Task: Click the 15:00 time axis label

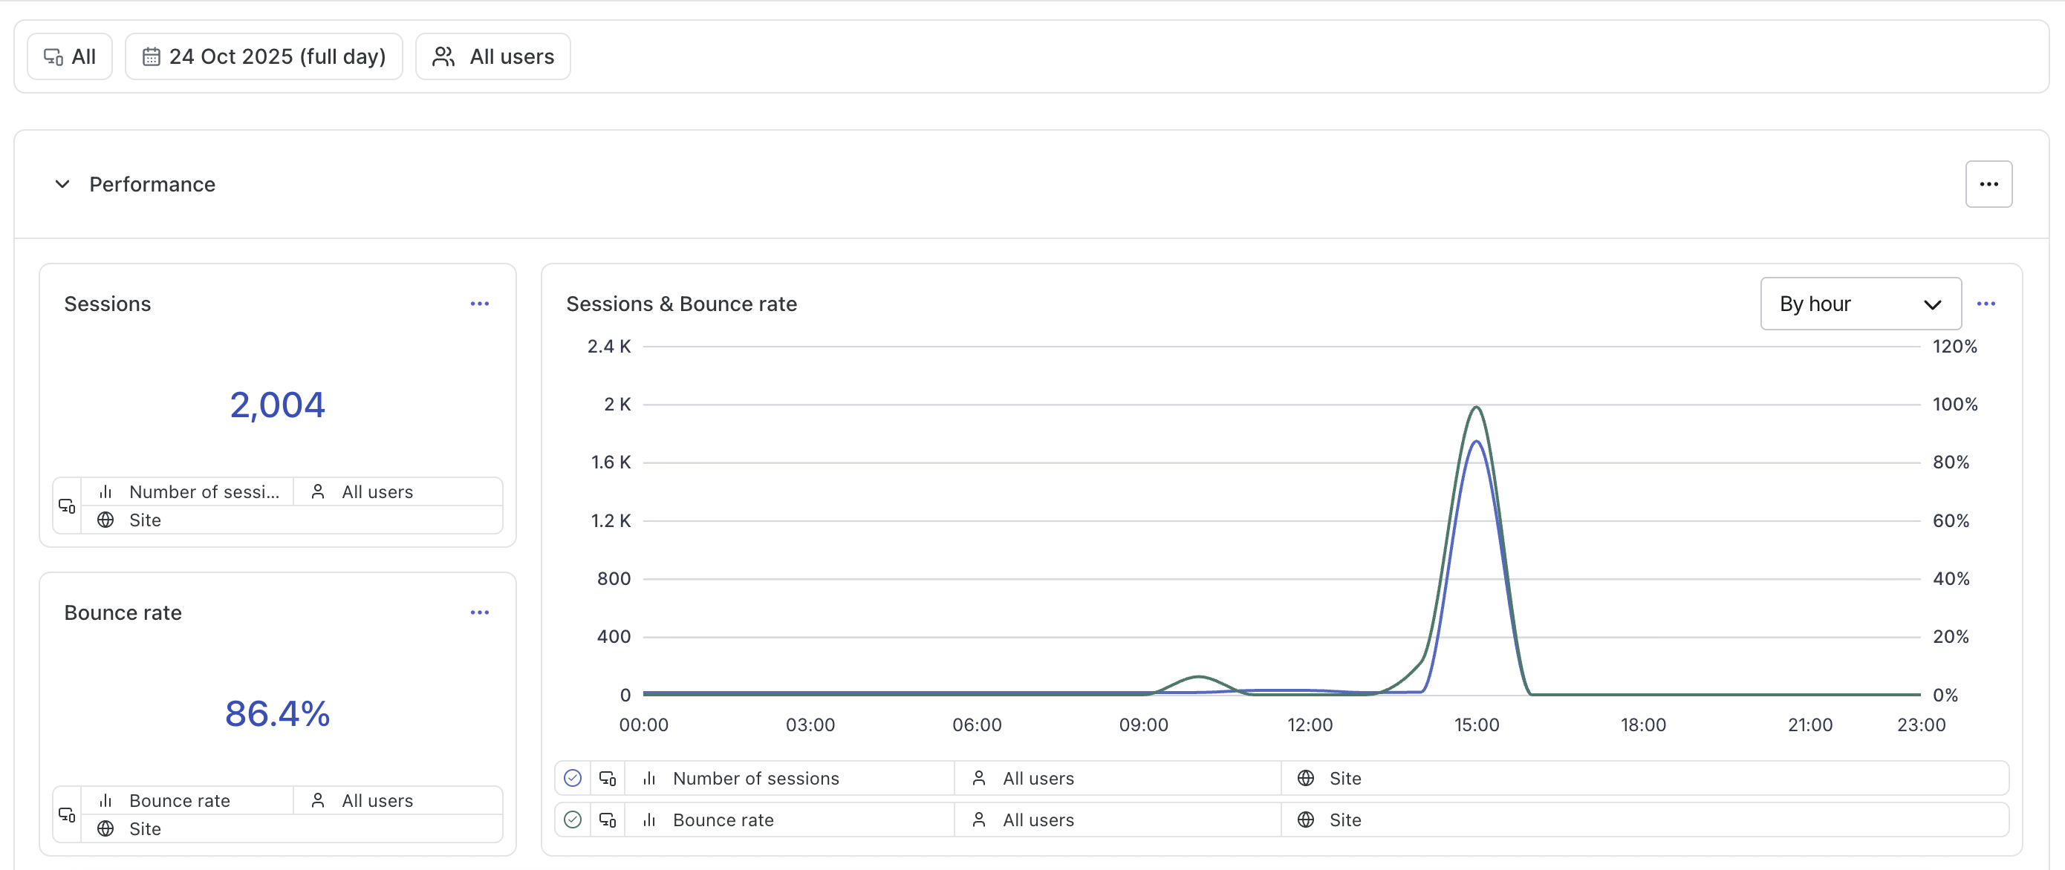Action: pos(1477,725)
